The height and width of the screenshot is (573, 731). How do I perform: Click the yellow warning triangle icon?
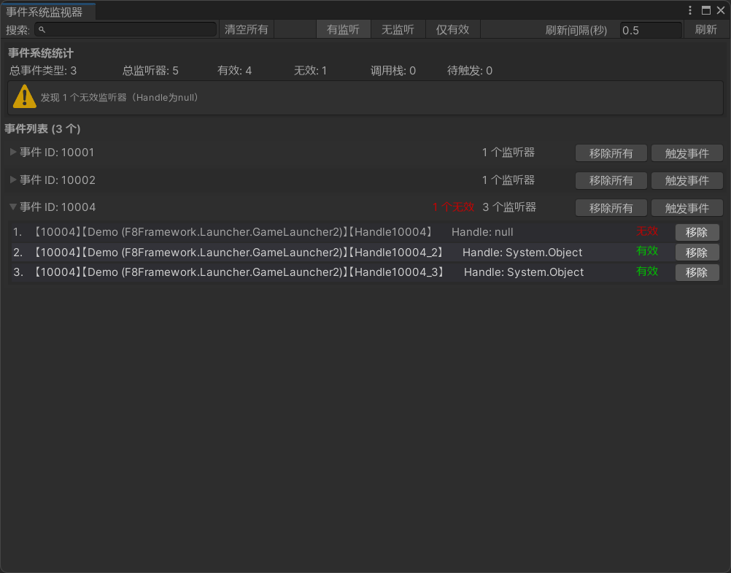coord(25,96)
